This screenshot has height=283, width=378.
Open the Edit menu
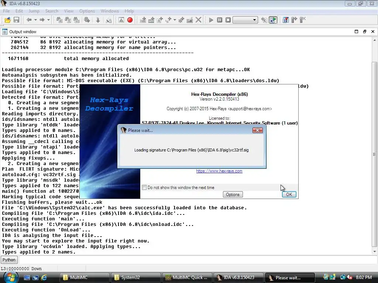[x=19, y=11]
